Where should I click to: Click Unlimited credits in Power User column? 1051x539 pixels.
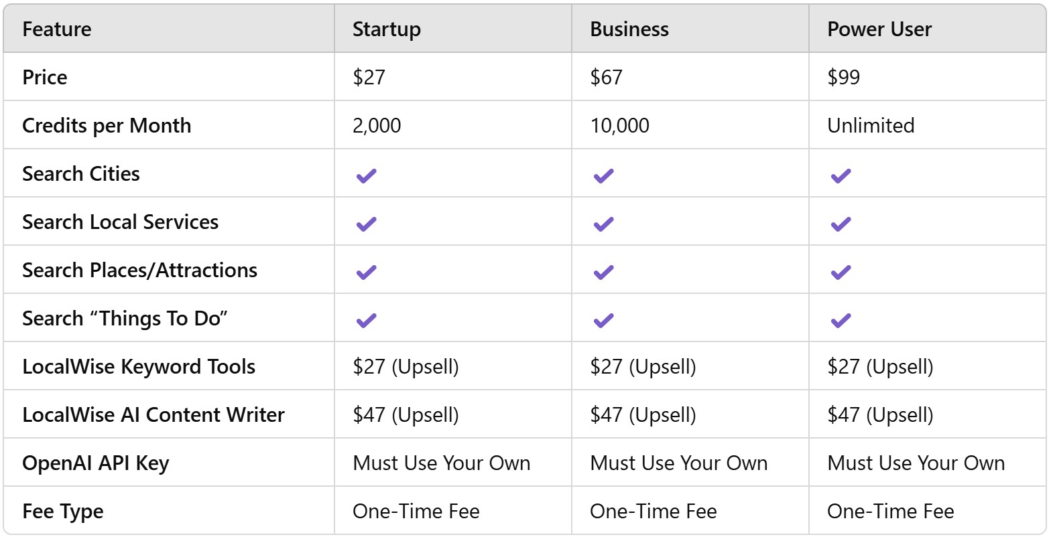(871, 125)
